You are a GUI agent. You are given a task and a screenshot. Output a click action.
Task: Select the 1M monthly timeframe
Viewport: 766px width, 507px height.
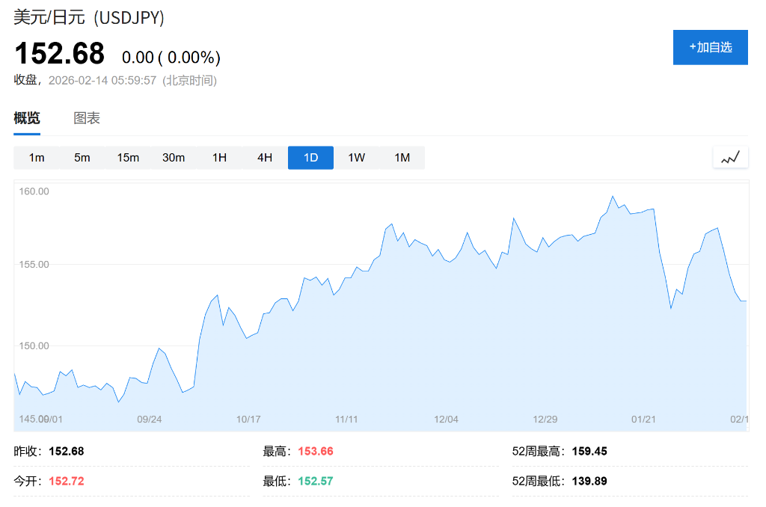[x=402, y=158]
